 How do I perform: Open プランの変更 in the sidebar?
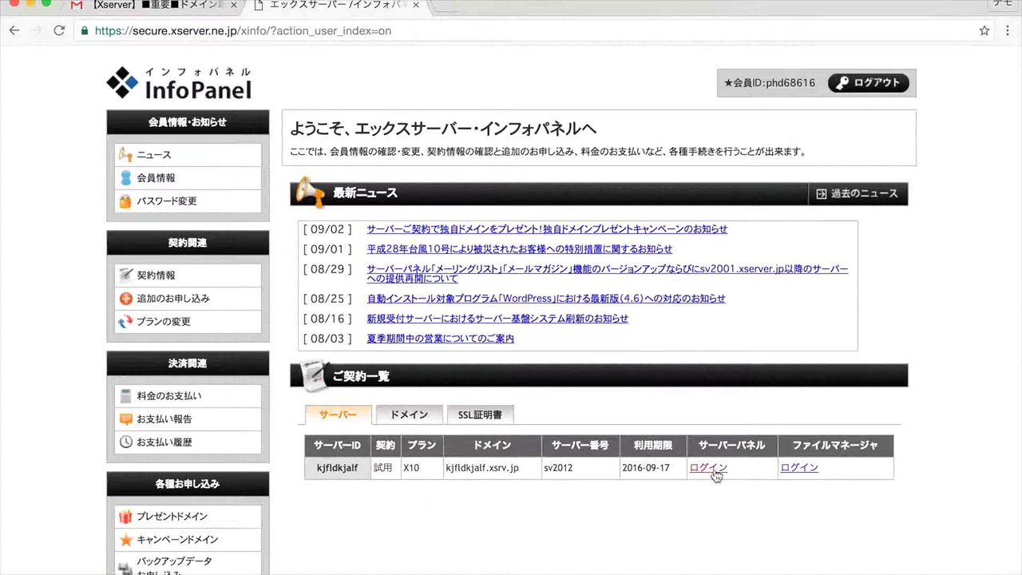click(188, 321)
